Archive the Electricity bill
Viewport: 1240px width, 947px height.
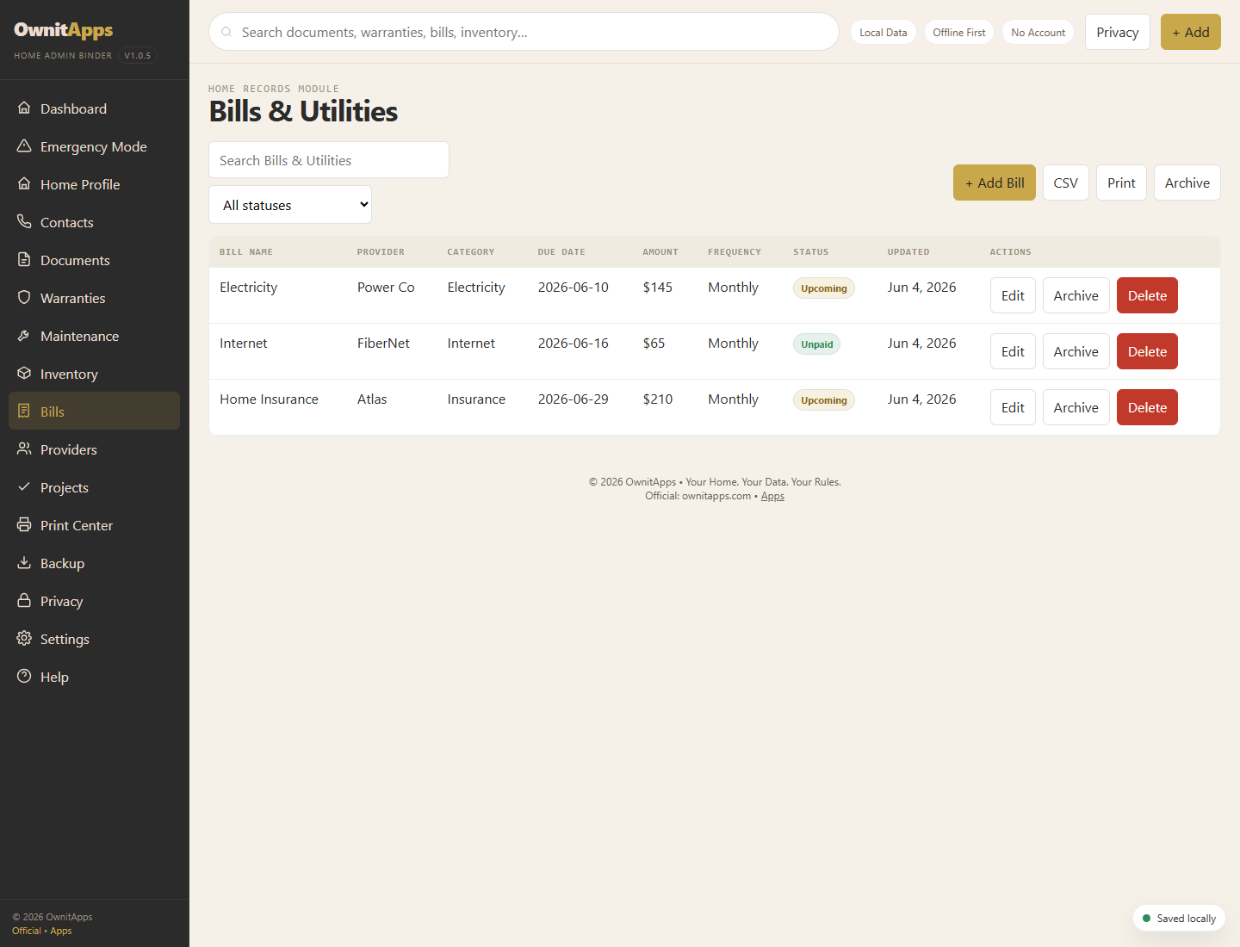point(1076,295)
